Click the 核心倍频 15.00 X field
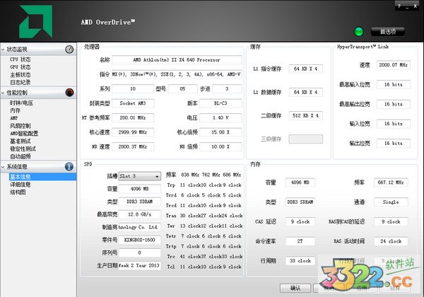 click(220, 132)
